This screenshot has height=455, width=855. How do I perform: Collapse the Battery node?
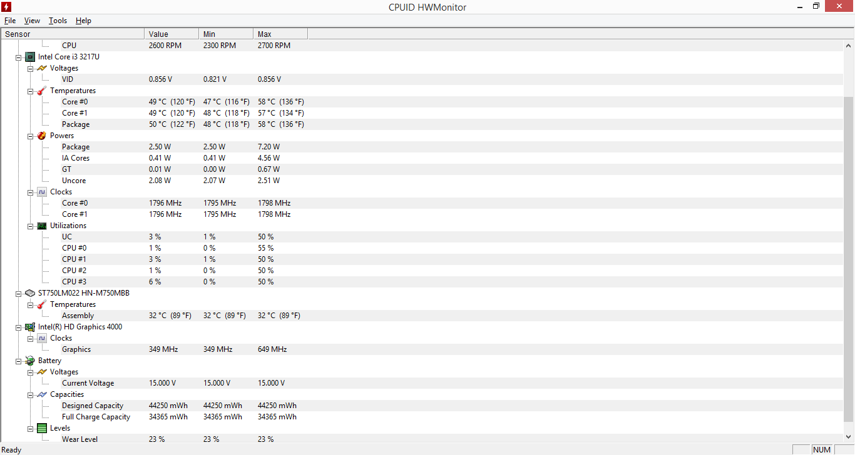click(x=18, y=361)
